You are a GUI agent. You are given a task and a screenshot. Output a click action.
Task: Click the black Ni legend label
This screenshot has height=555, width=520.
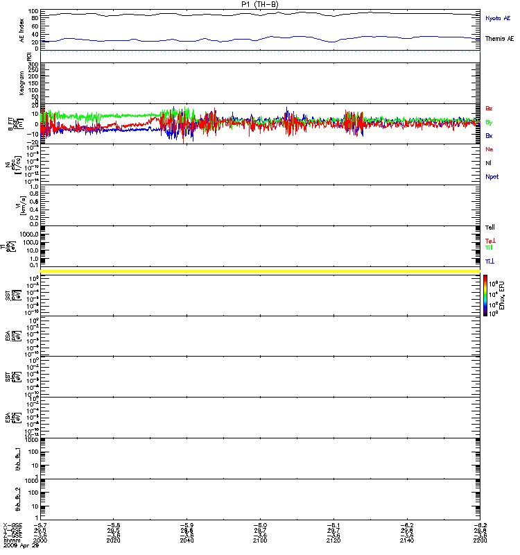click(x=488, y=163)
